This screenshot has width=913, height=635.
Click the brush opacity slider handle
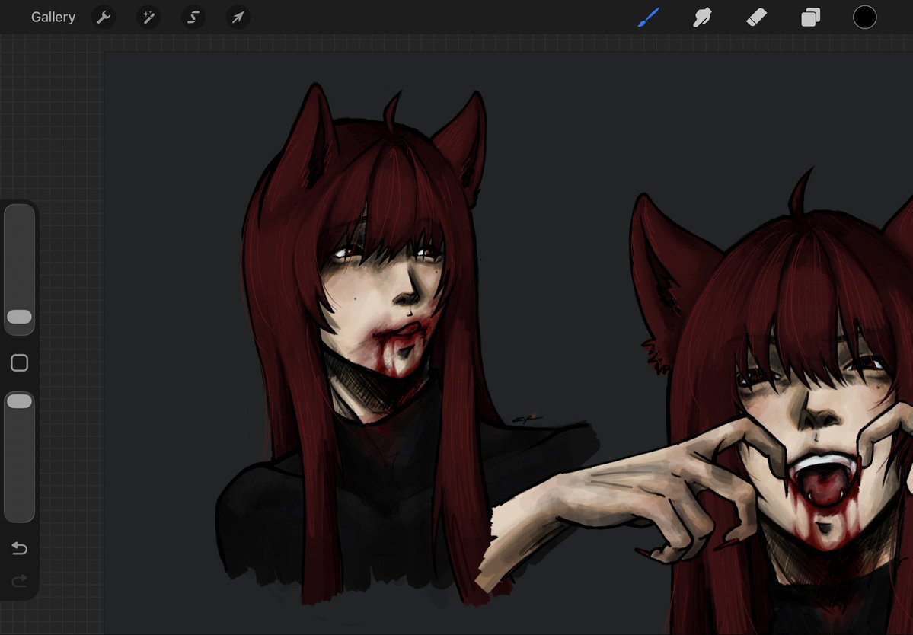(19, 401)
